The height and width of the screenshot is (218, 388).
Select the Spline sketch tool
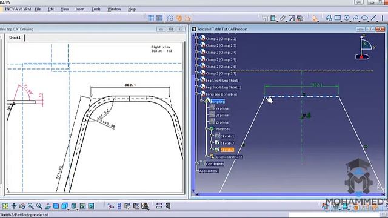(356, 18)
